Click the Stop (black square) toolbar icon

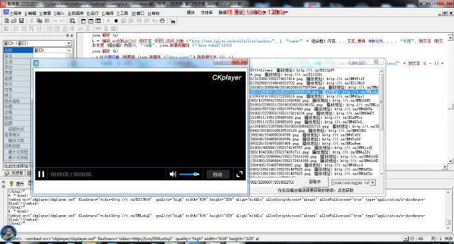pyautogui.click(x=116, y=21)
